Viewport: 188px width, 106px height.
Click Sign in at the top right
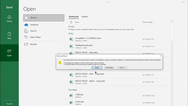click(184, 2)
